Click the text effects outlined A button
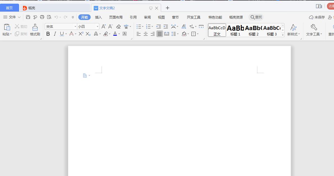Screen dimensions: 334x176 click(x=96, y=34)
